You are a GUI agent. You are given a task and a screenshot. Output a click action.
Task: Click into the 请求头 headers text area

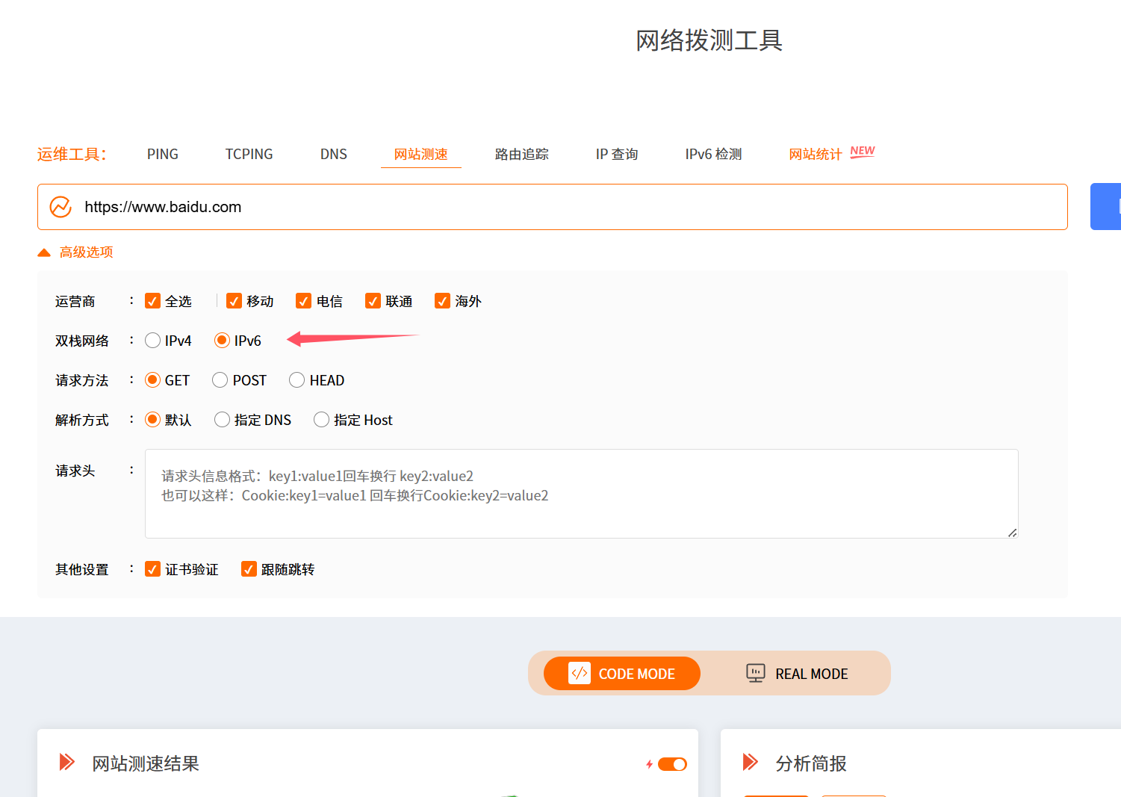[x=581, y=493]
